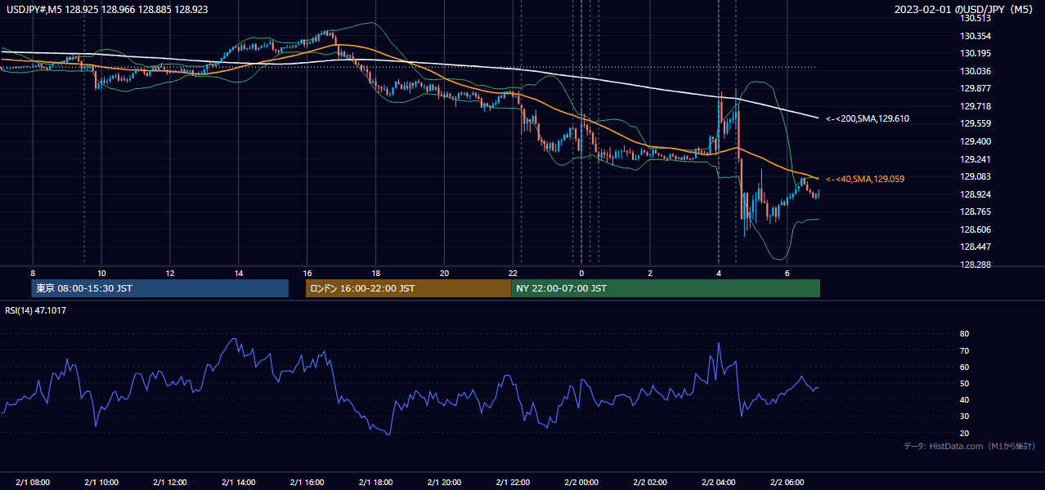
Task: Click the HistData.com data source credit
Action: [970, 446]
